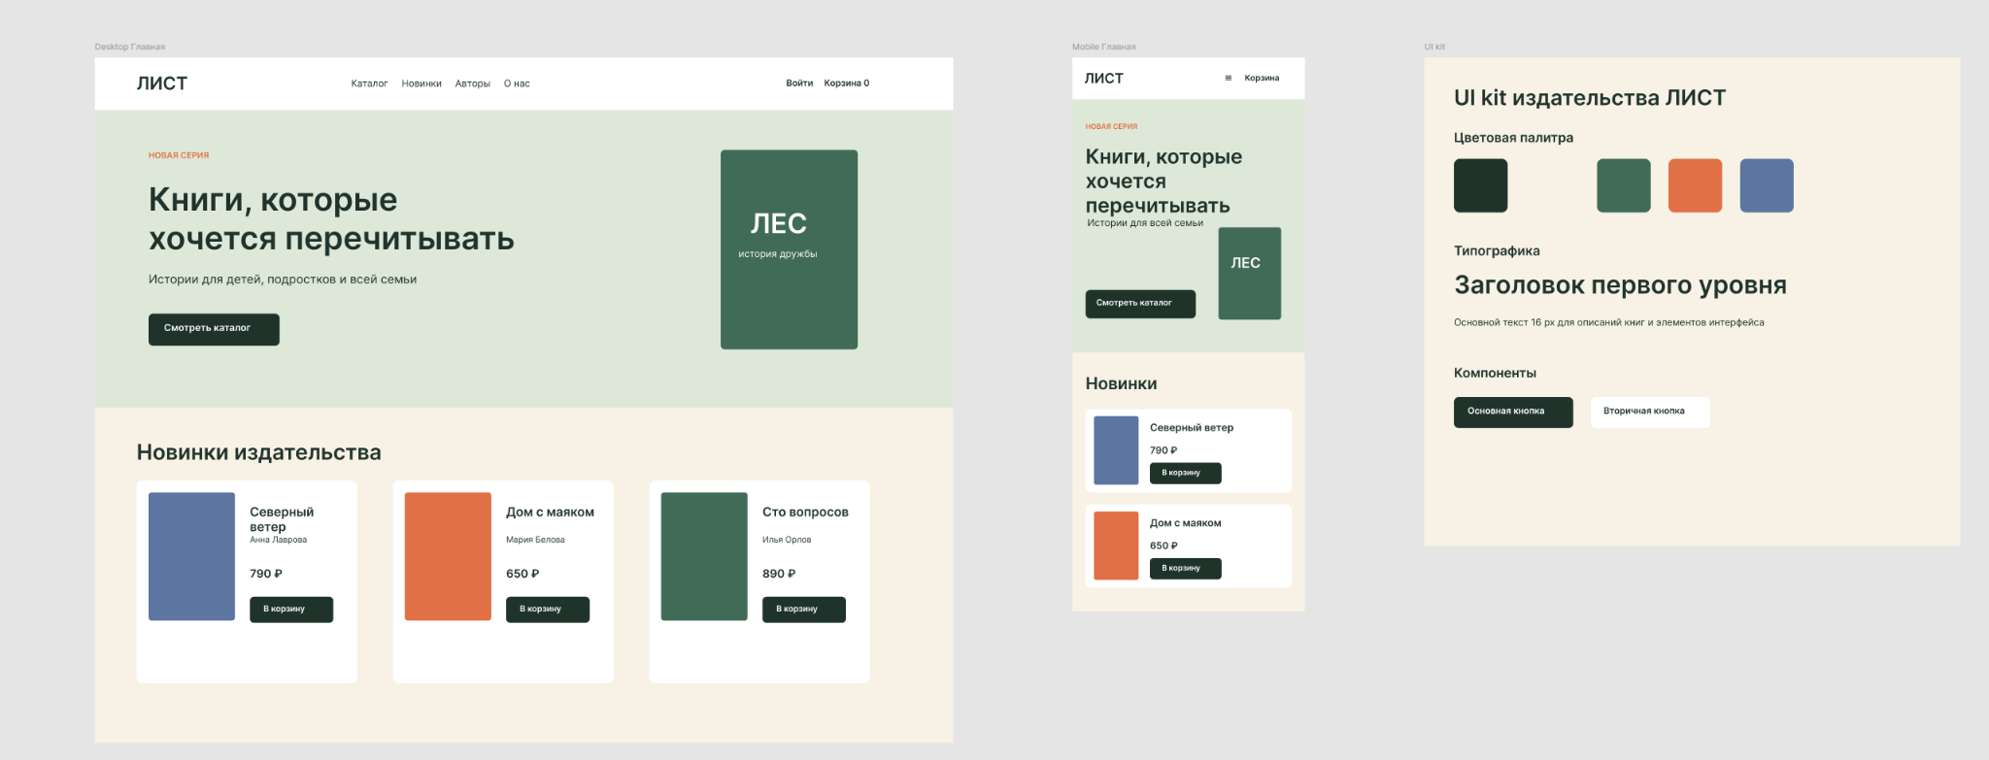Click the '890 ₽' price in Desktop frame

coord(779,574)
